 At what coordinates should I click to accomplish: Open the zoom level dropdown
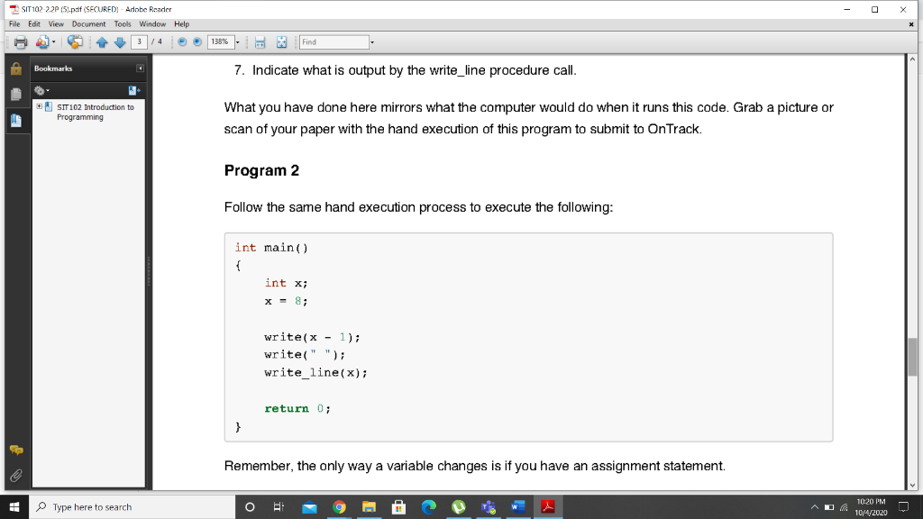click(x=236, y=41)
